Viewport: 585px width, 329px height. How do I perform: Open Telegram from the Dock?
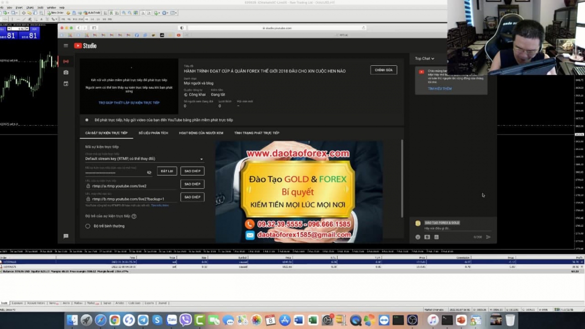click(x=143, y=320)
